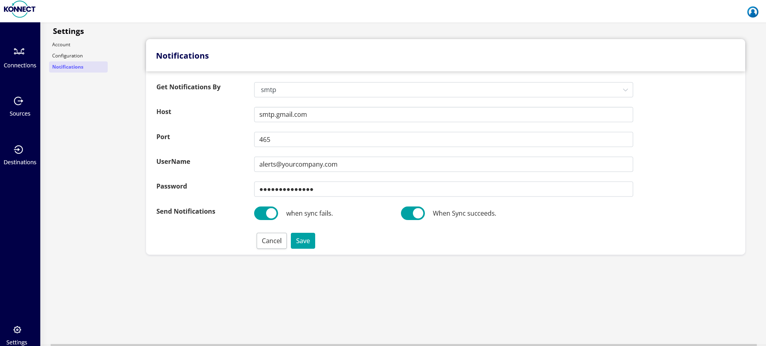Screen dimensions: 766x346
Task: Open the user profile avatar icon
Action: pyautogui.click(x=752, y=12)
